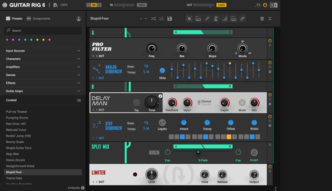Click the Invert phase icon in Split Mix
Image resolution: width=332 pixels, height=191 pixels.
254,152
